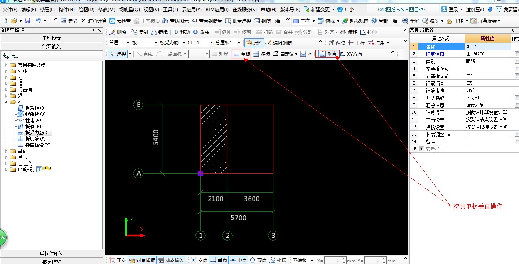This screenshot has width=519, height=264.
Task: Click 拉伸 stretch tool
Action: (x=368, y=32)
